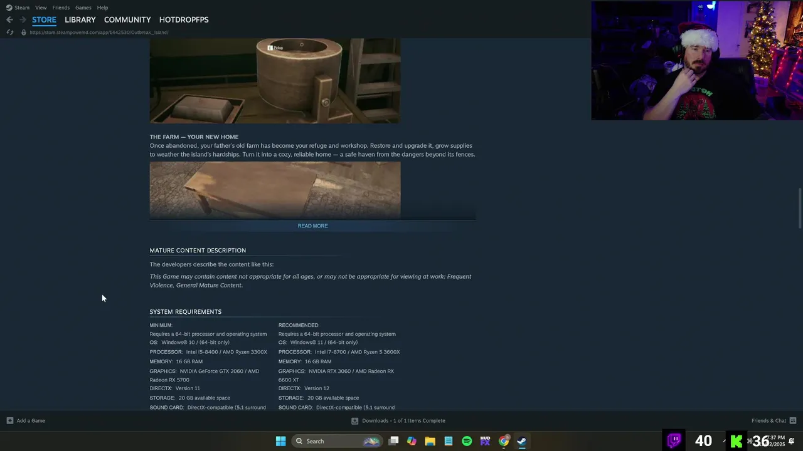Screen dimensions: 803x451
Task: Go to the COMMUNITY tab
Action: coord(127,19)
